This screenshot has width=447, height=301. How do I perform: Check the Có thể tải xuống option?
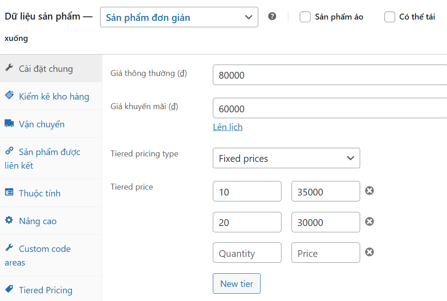(390, 16)
